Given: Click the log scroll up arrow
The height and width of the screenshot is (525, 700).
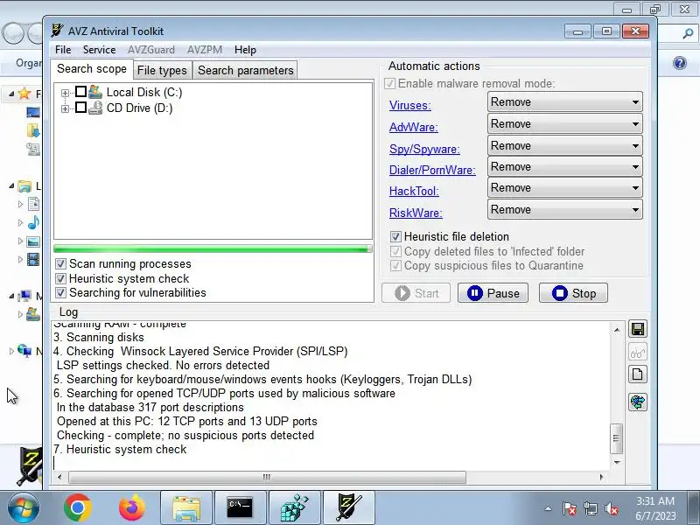Looking at the screenshot, I should 617,330.
